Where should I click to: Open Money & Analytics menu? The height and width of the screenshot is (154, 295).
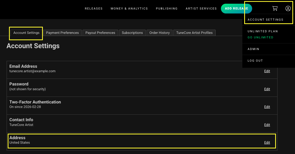[x=129, y=8]
